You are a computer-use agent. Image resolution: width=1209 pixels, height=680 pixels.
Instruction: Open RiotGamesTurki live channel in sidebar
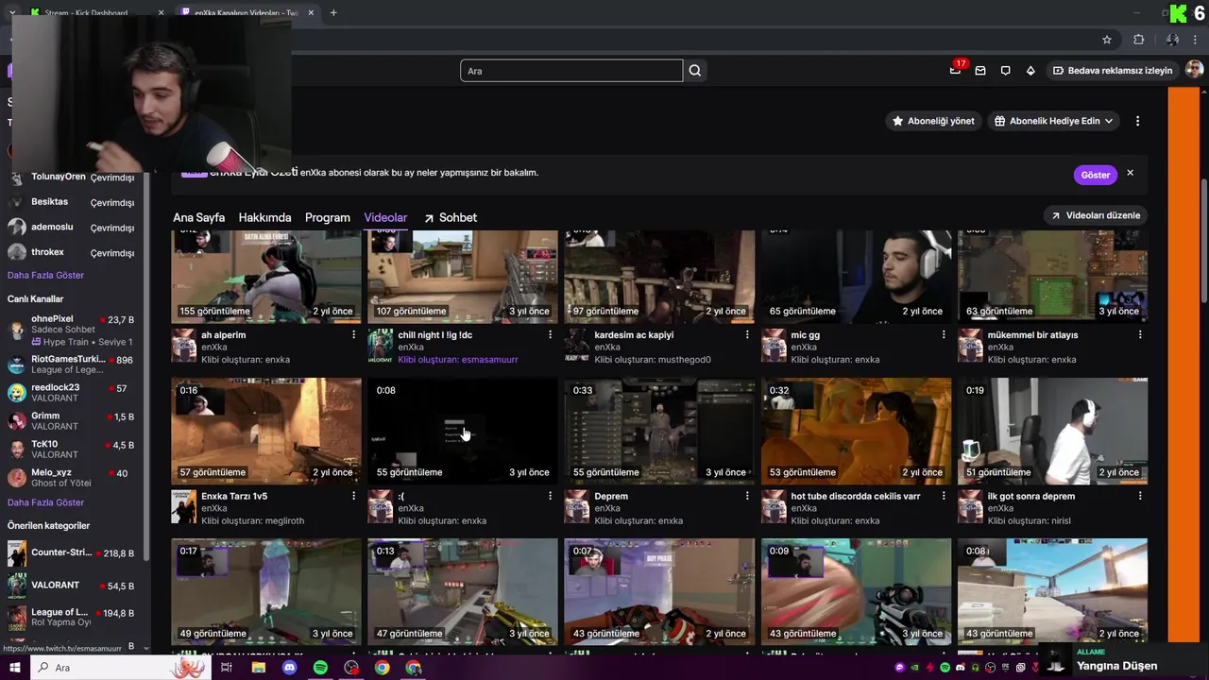click(x=74, y=365)
